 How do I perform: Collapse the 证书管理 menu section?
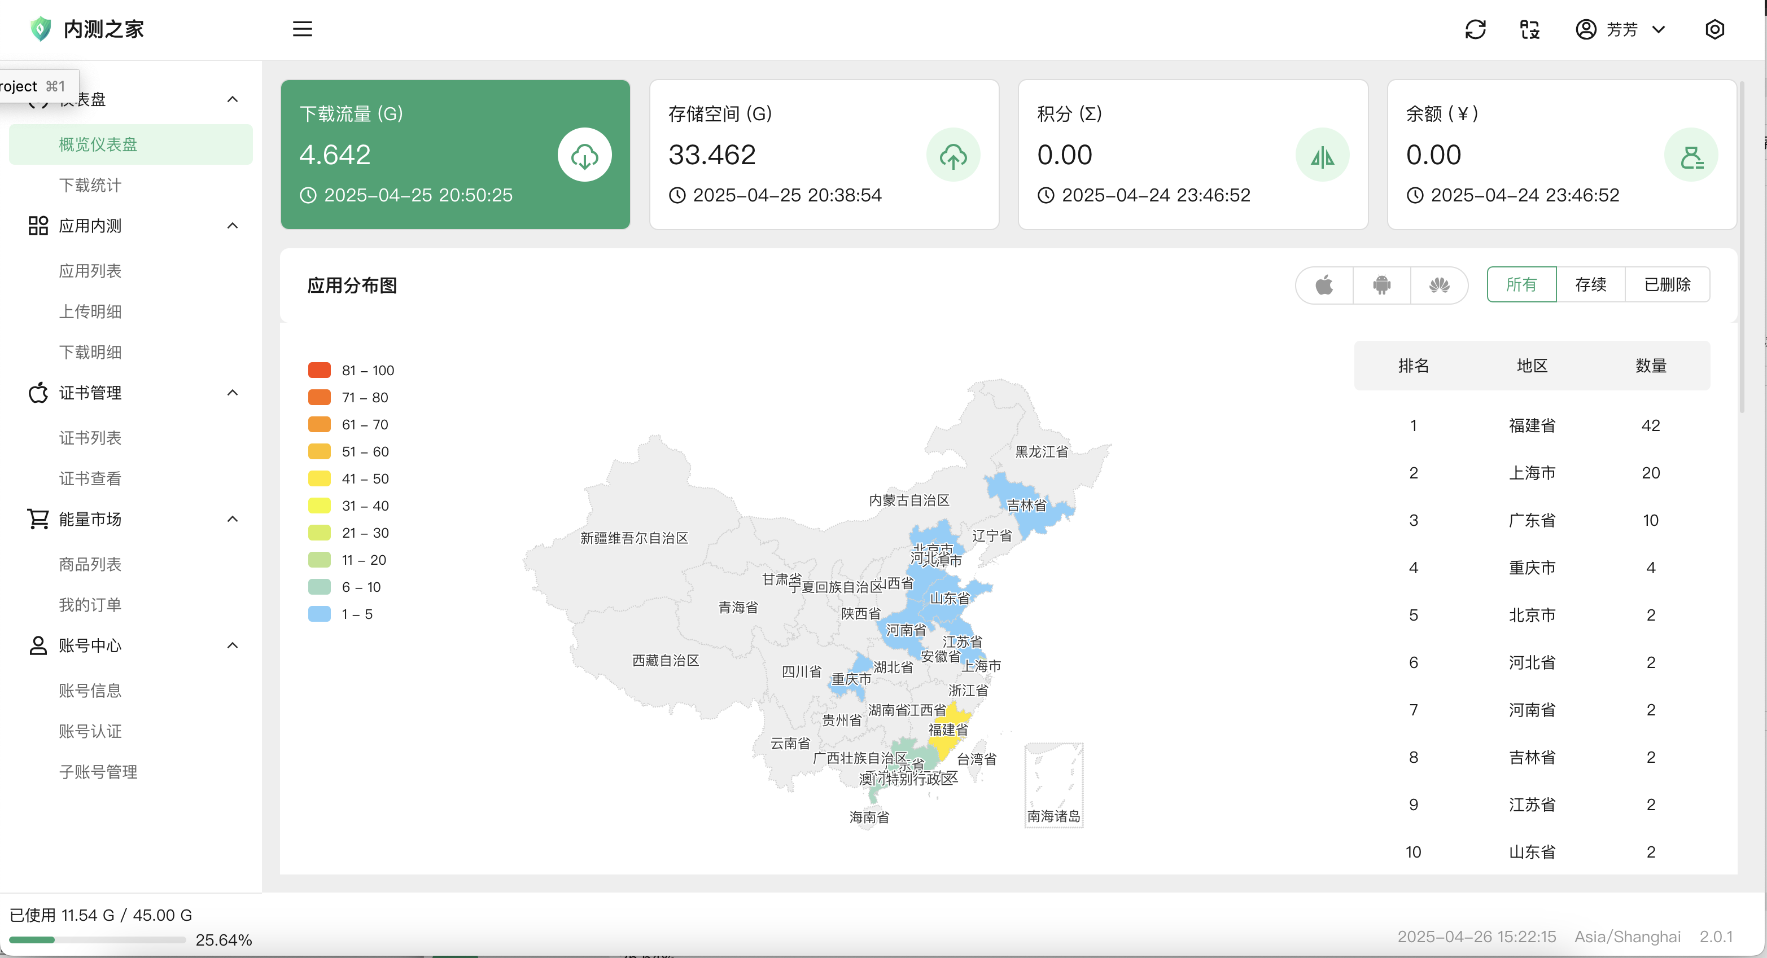pos(233,393)
